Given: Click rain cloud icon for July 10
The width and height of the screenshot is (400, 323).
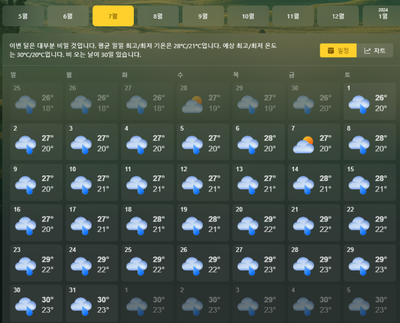Looking at the screenshot, I should click(81, 185).
